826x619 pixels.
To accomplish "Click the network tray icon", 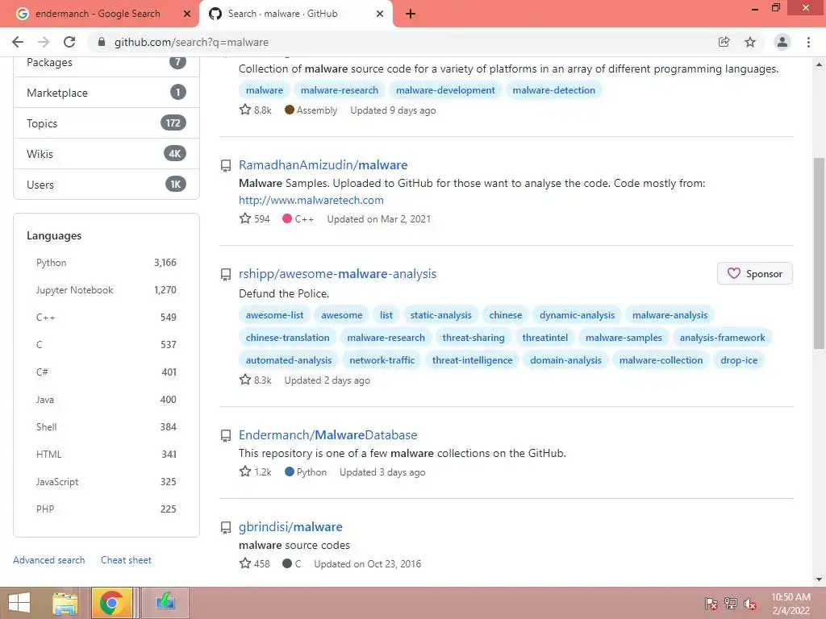I will pos(731,604).
